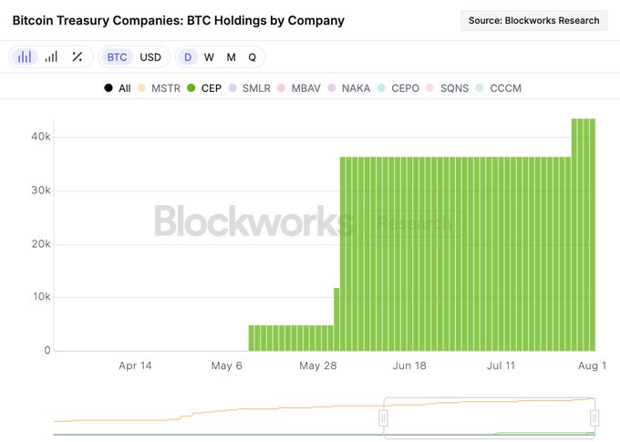
Task: Toggle SMLR series in legend
Action: [250, 88]
